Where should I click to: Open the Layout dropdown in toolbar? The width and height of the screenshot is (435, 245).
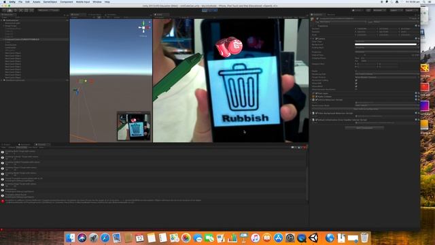pos(411,10)
